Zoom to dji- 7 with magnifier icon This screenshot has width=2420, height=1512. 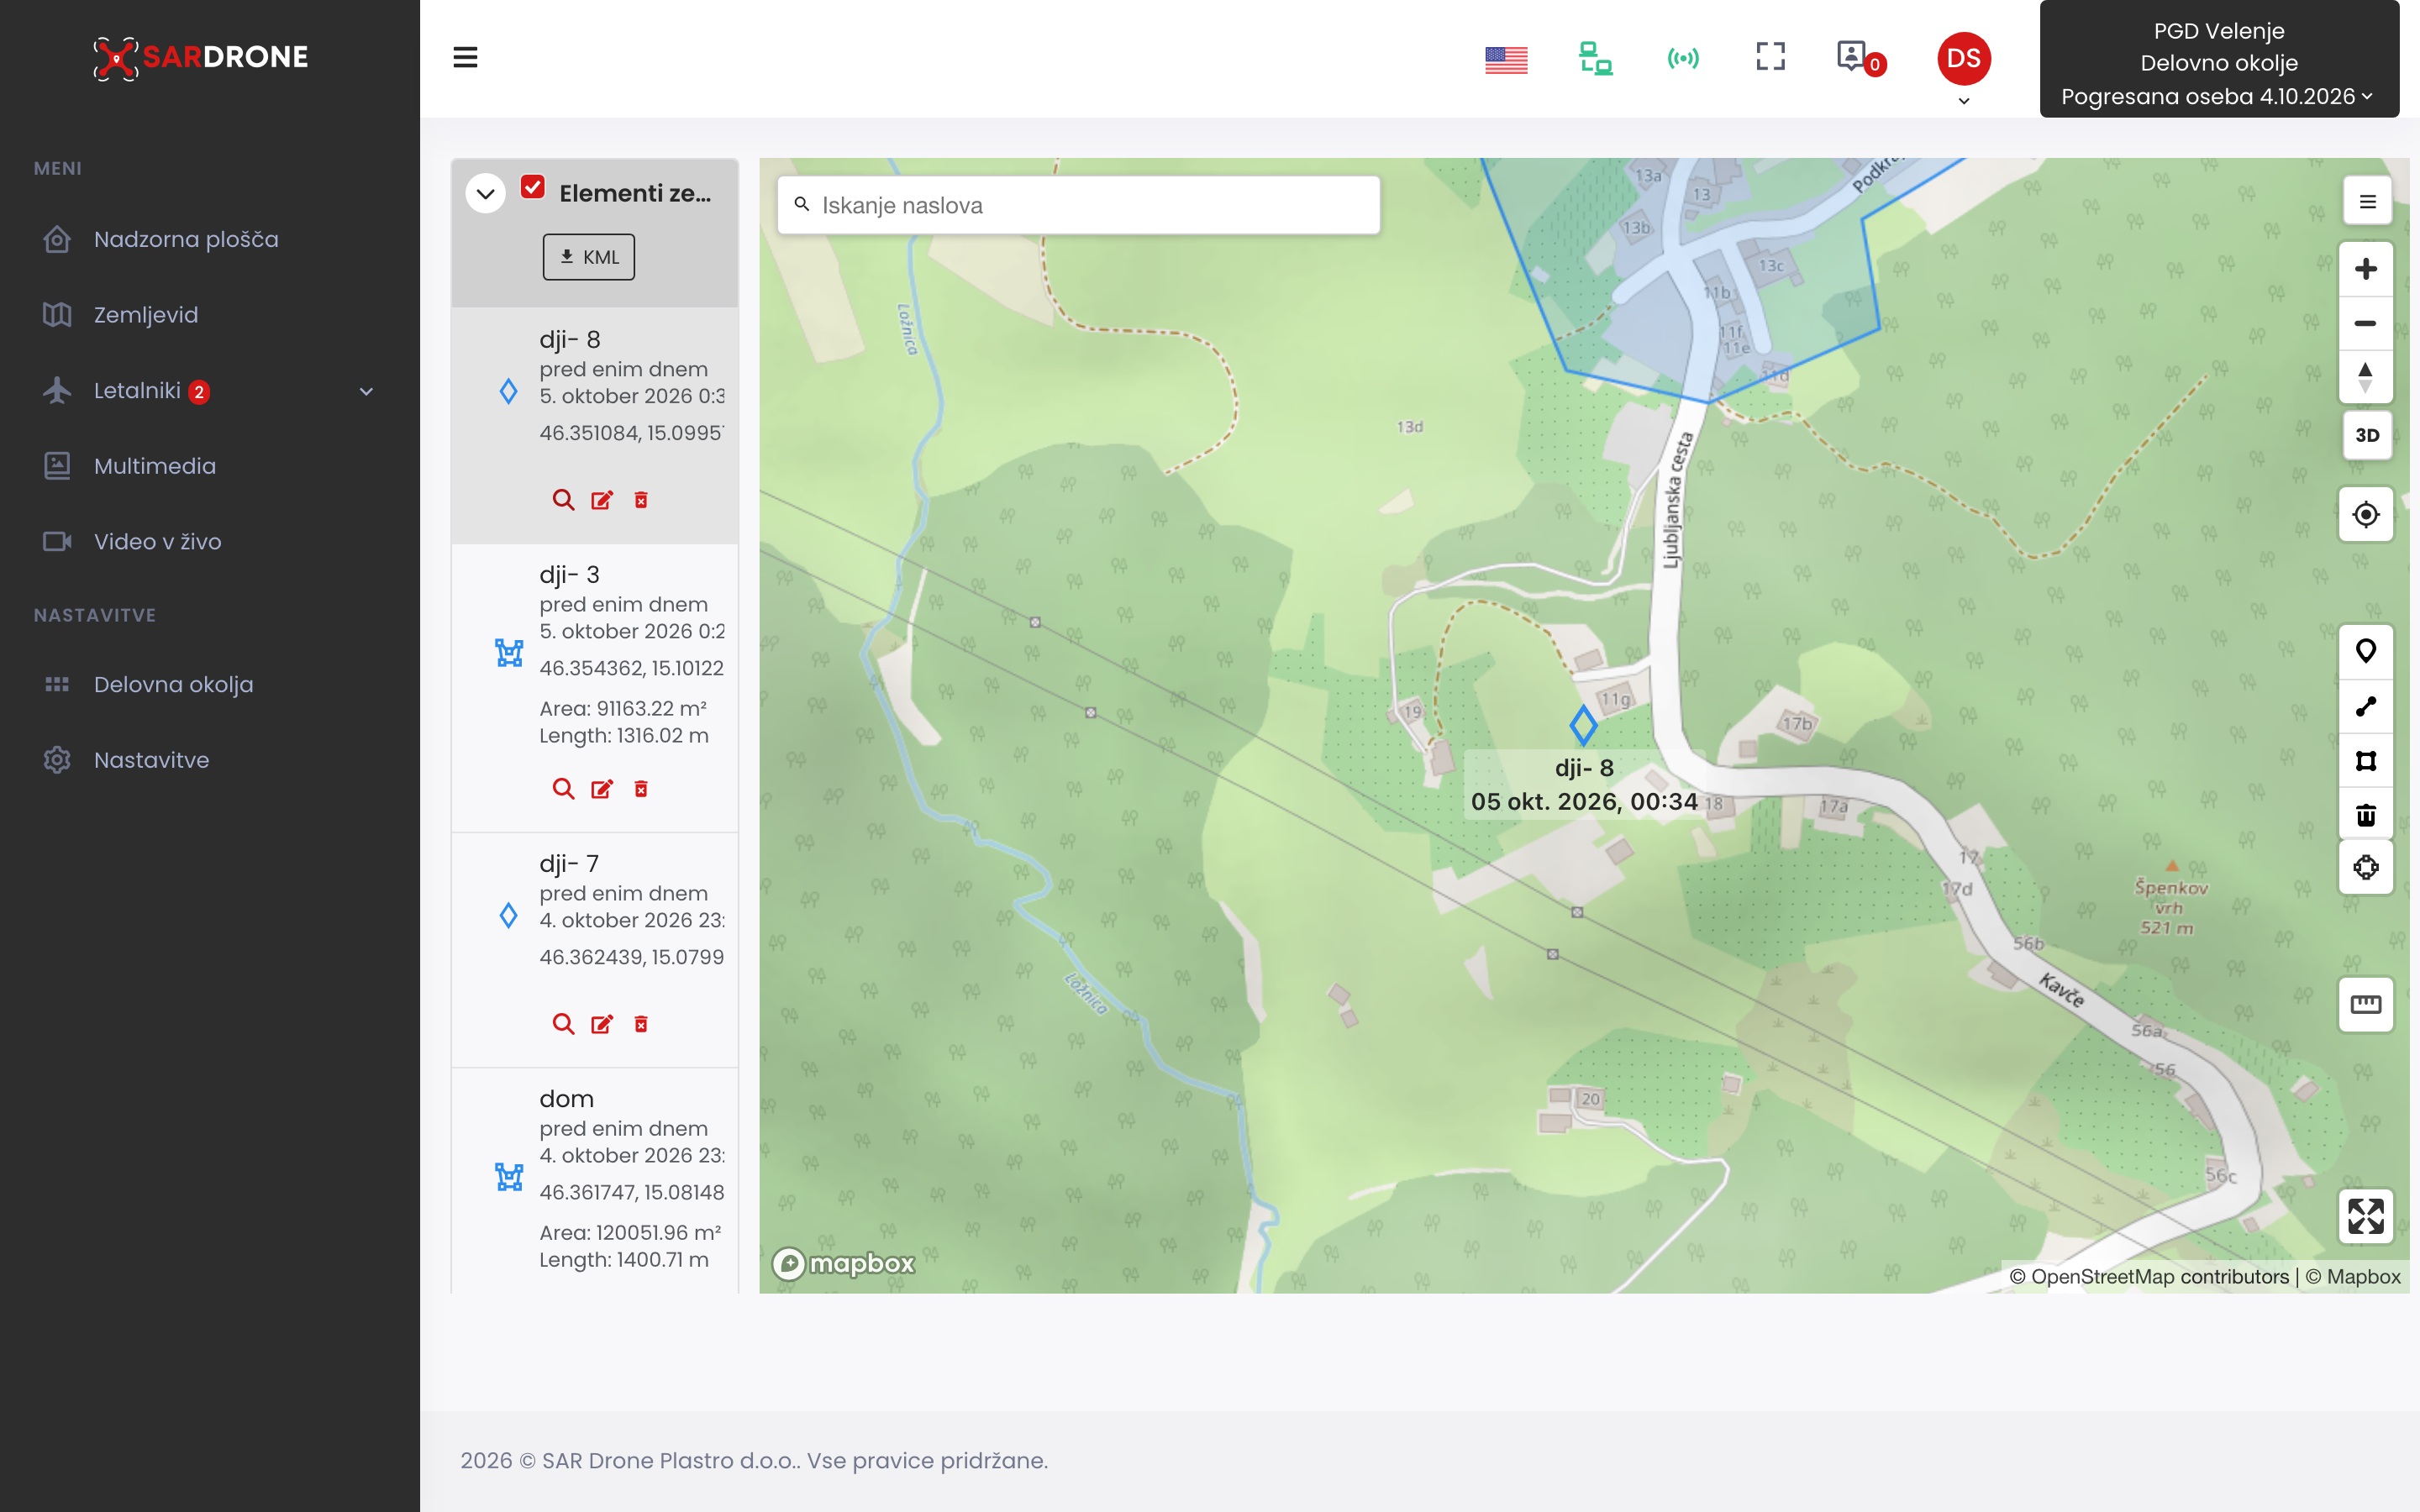pyautogui.click(x=563, y=1024)
